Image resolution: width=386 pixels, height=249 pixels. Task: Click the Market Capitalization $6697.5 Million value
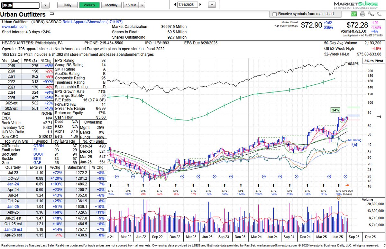click(174, 27)
